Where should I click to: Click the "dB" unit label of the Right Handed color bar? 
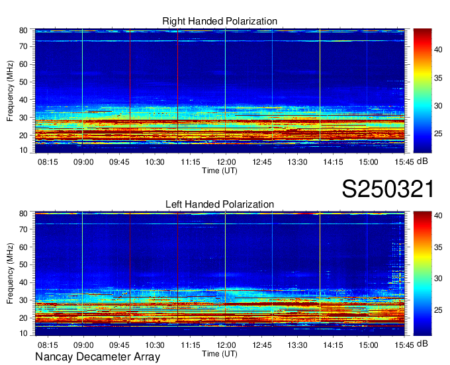tap(422, 161)
